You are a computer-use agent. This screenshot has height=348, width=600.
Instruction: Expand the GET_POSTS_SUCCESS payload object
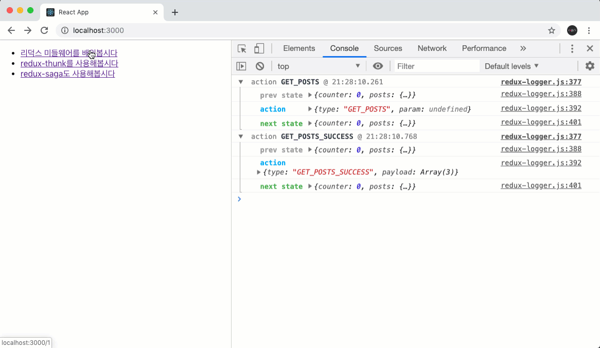(x=259, y=172)
